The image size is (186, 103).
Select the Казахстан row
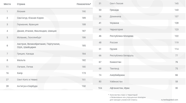pos(139,62)
